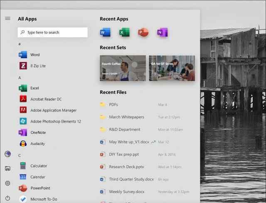Jump using the "A" letter header
The height and width of the screenshot is (203, 266).
20,78
